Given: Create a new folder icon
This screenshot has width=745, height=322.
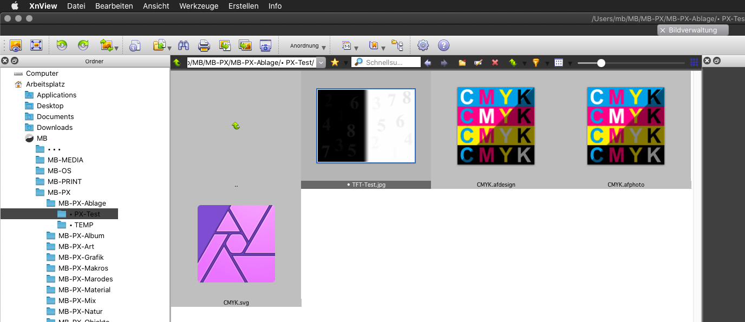Looking at the screenshot, I should click(x=462, y=63).
